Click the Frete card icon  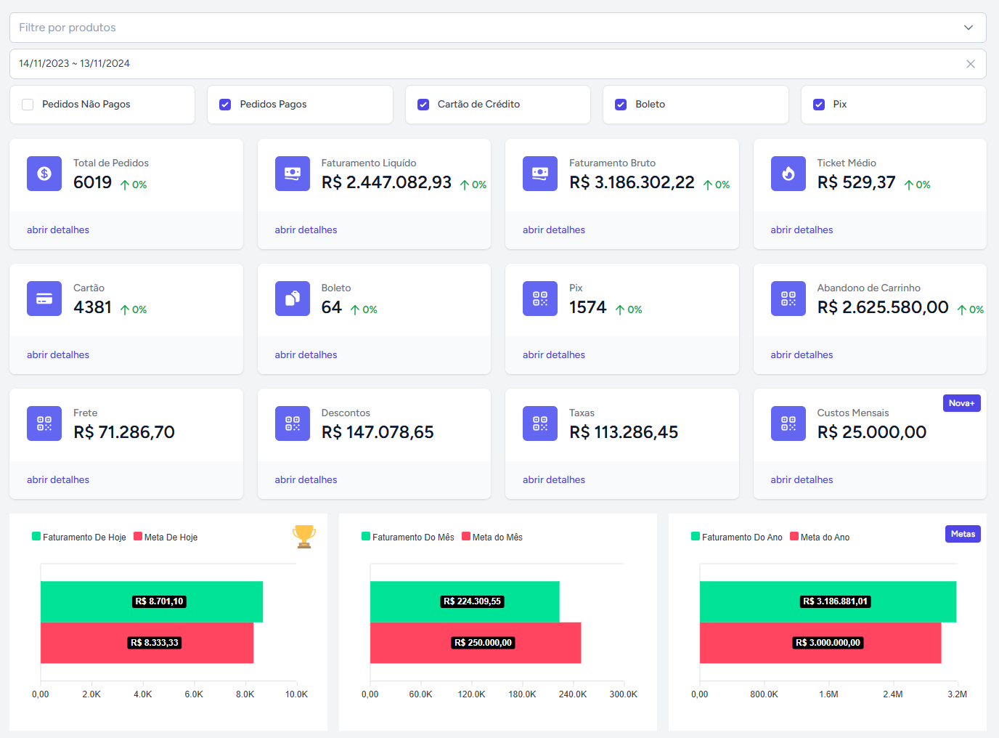tap(44, 423)
